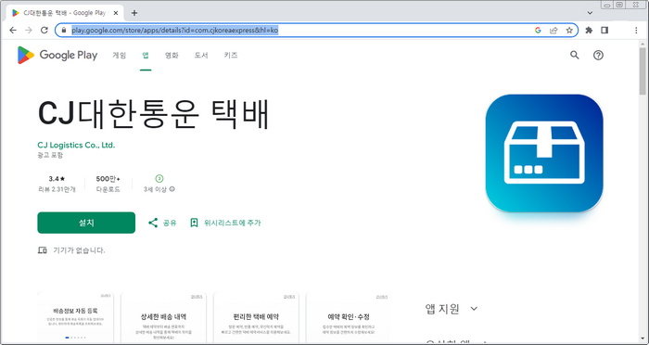This screenshot has width=649, height=345.
Task: Click the wishlist bookmark icon
Action: pyautogui.click(x=194, y=223)
